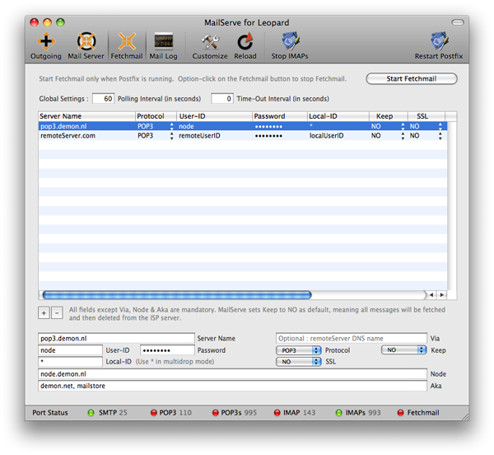Sort by Local-ID column header
494x455 pixels.
338,116
